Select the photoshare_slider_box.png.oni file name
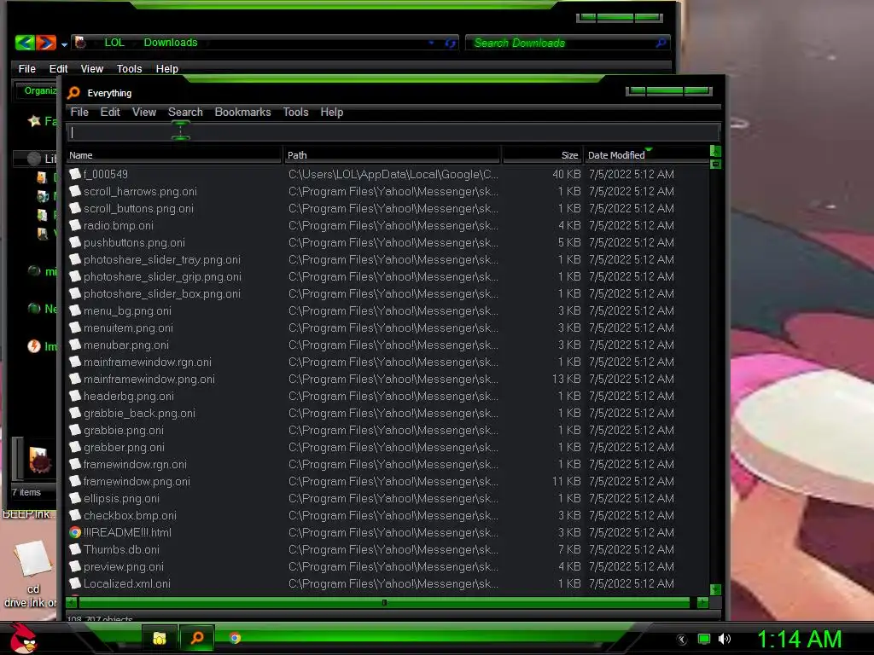The width and height of the screenshot is (874, 655). tap(161, 293)
